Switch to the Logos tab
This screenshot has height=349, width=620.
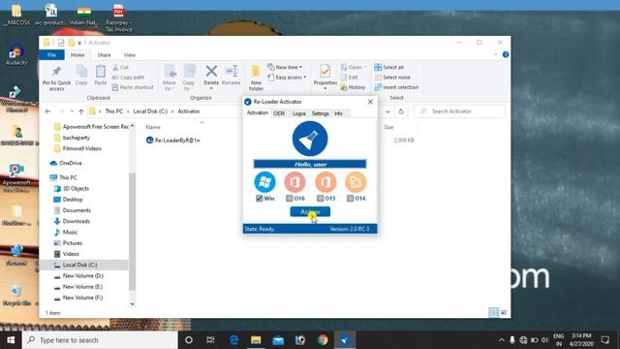coord(299,113)
